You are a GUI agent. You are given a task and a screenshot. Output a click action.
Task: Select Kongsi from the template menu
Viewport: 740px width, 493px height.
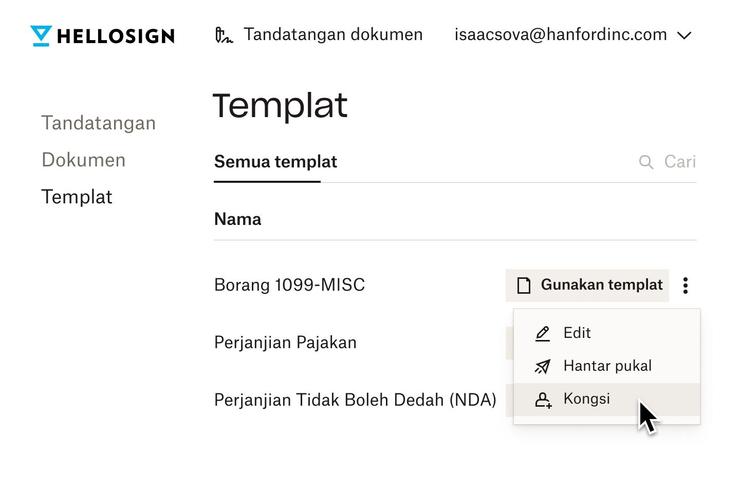click(x=586, y=399)
